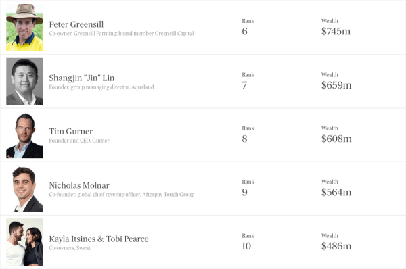Viewport: 406px width, 269px height.
Task: Select the $564m wealth amount
Action: (336, 192)
